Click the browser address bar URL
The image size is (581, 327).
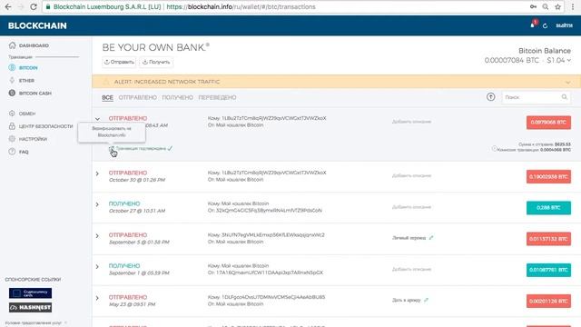tap(241, 6)
